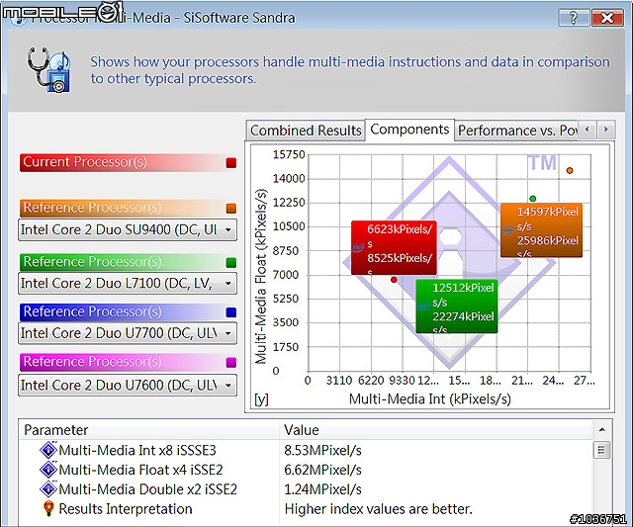Click the results list scroll up arrow

601,430
